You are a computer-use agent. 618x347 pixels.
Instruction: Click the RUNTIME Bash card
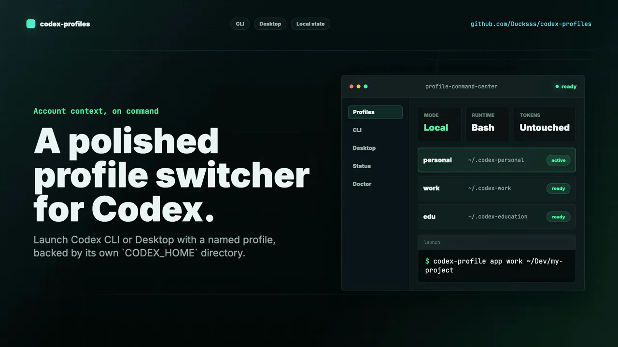point(487,124)
